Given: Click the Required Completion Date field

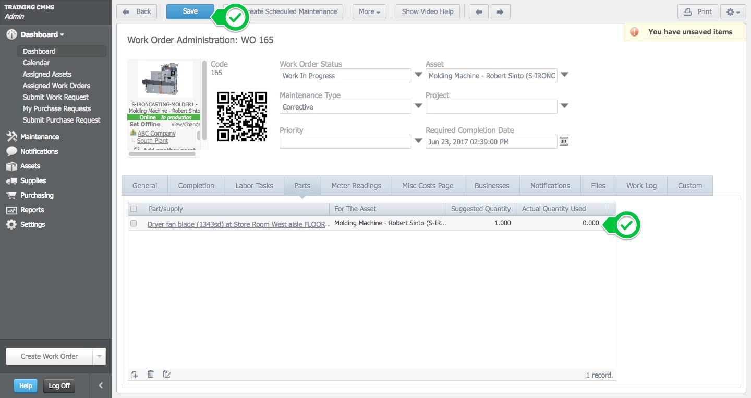Looking at the screenshot, I should pyautogui.click(x=491, y=142).
